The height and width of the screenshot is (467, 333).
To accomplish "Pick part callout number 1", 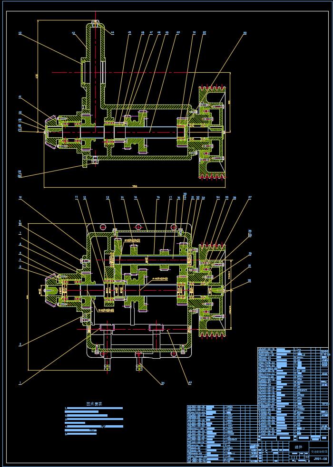I will click(x=20, y=383).
